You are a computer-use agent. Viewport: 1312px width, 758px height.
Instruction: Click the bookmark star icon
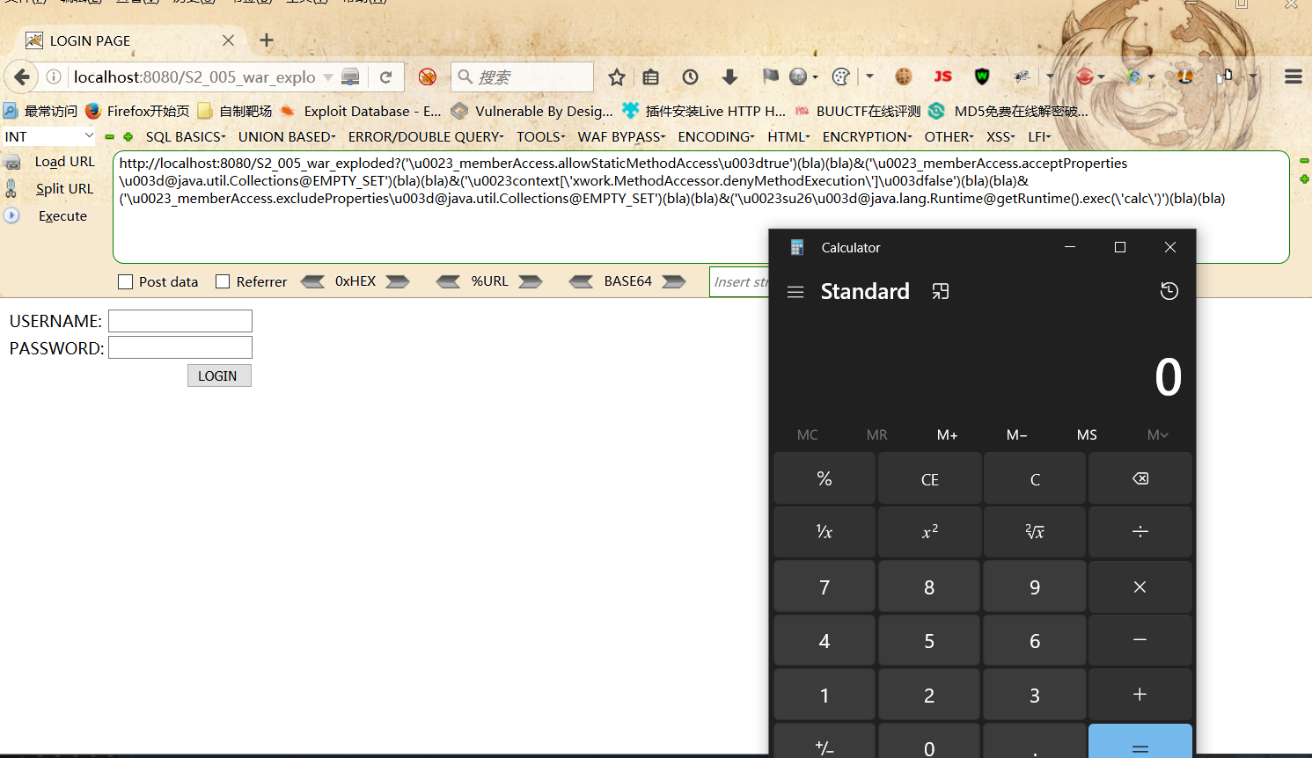(617, 77)
